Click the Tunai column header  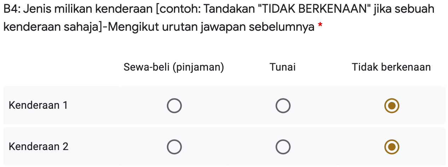[x=283, y=67]
